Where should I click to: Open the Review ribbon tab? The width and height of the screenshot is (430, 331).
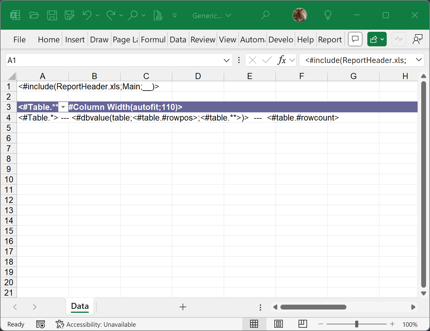click(203, 40)
